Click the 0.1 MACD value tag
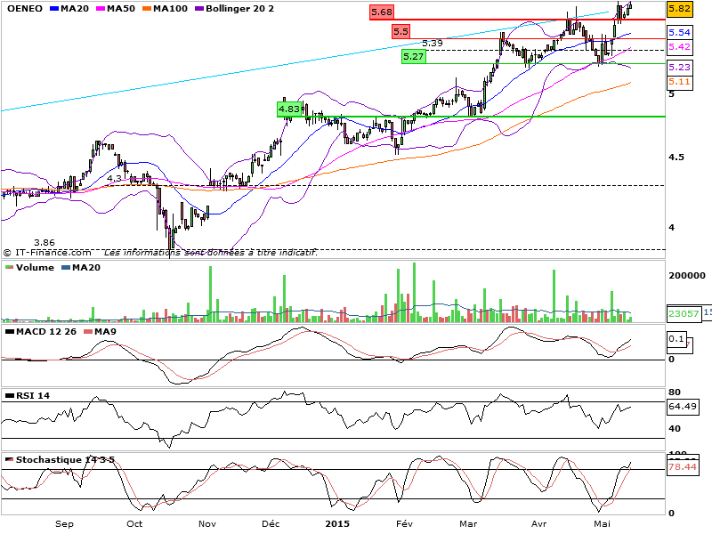Screen dimensions: 712x534 coord(676,339)
